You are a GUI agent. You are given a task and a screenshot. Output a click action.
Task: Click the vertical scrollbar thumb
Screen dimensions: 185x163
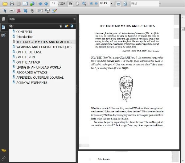[183, 29]
